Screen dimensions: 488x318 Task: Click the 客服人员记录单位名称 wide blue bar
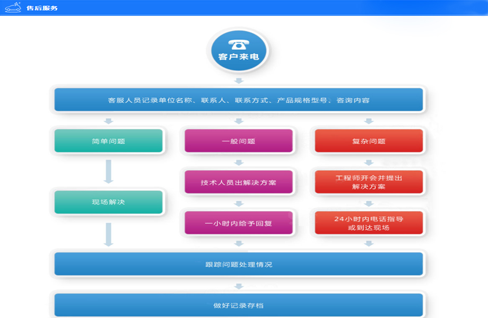239,100
